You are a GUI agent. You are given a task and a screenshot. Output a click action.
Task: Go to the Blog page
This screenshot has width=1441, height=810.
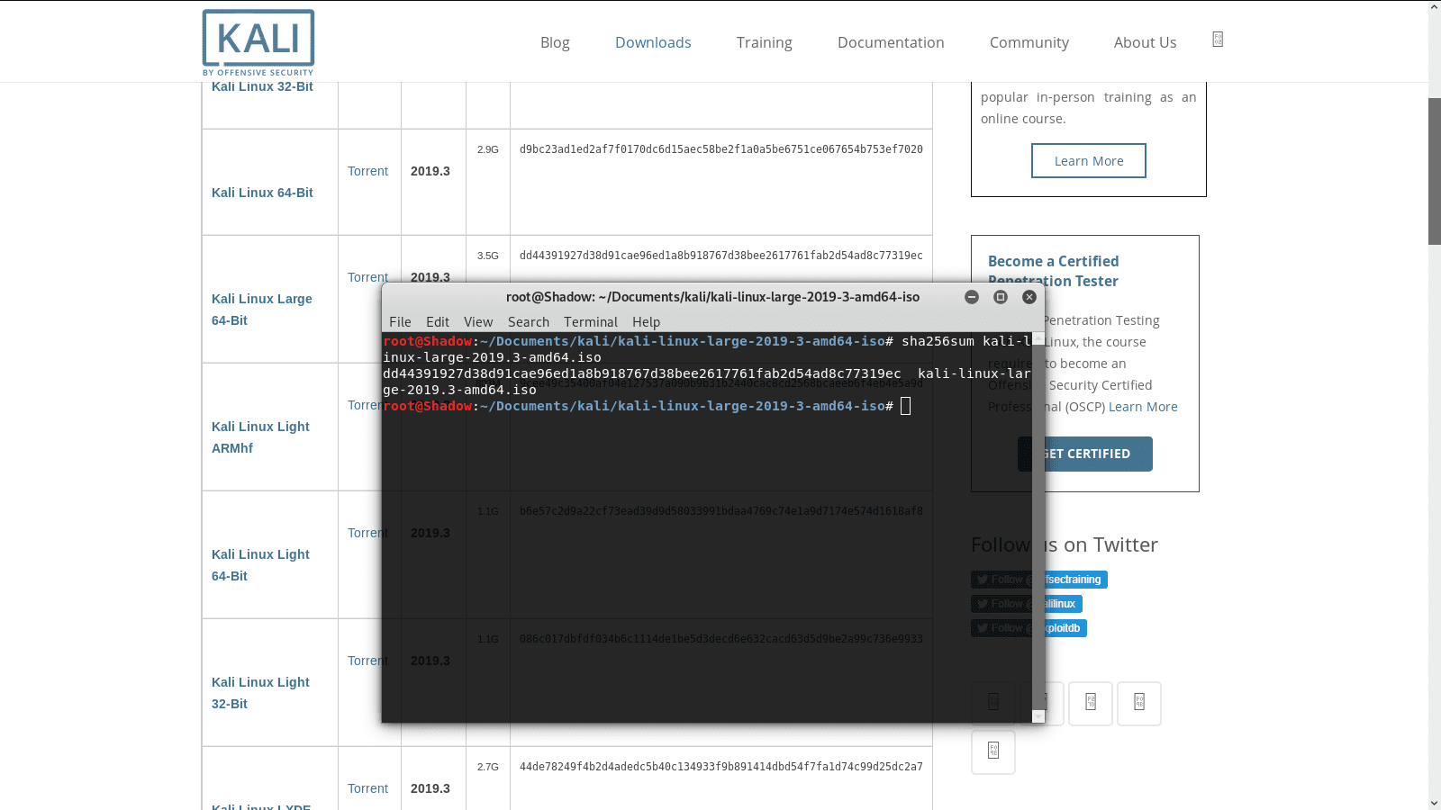coord(555,42)
